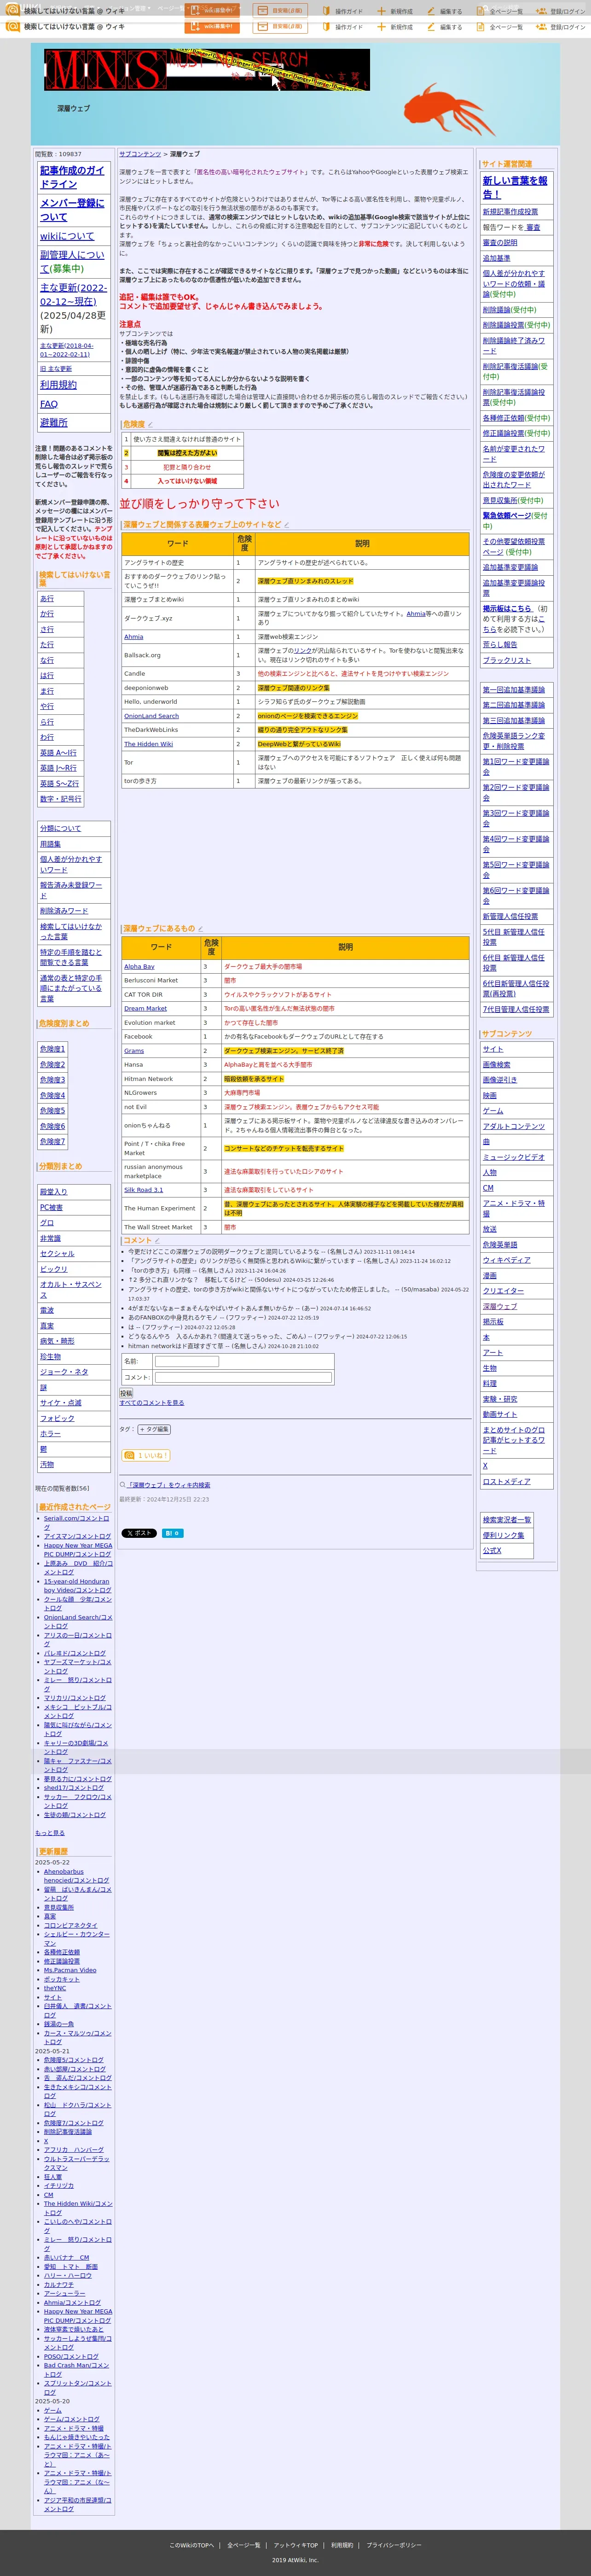Open the 危険度1 category link

[x=52, y=1049]
